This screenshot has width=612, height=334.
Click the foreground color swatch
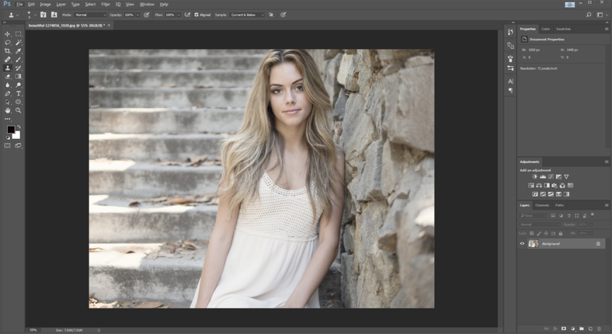(11, 129)
